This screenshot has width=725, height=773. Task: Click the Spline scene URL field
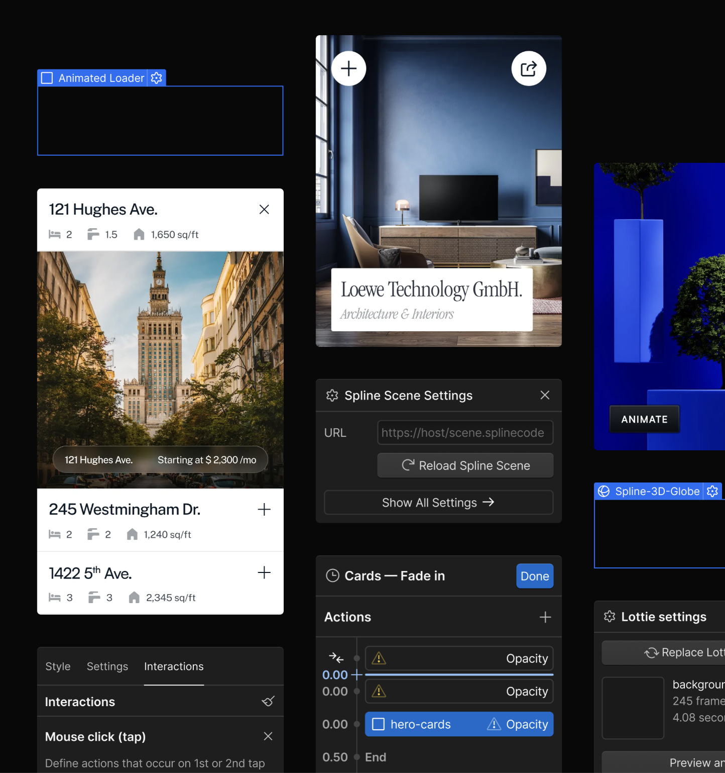click(465, 433)
